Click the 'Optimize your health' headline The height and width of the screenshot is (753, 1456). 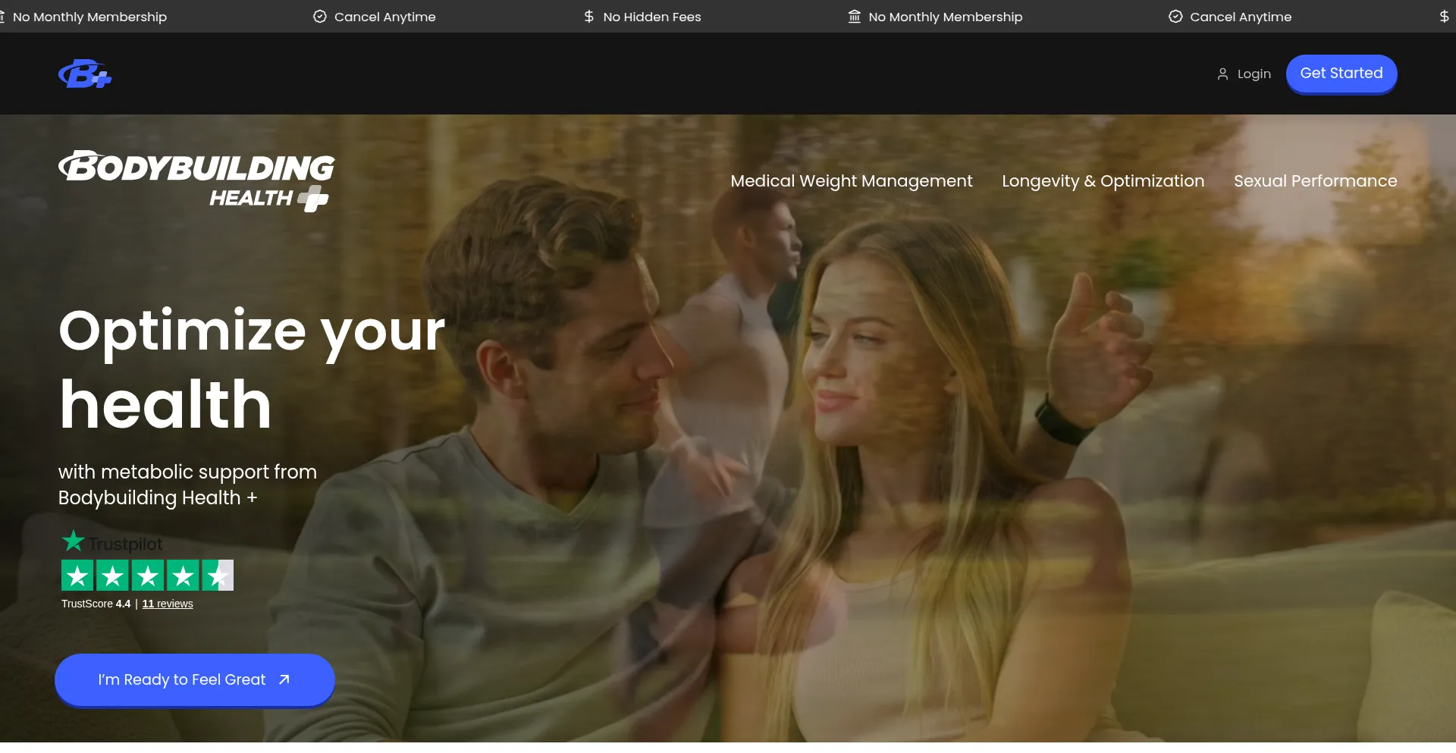[252, 369]
